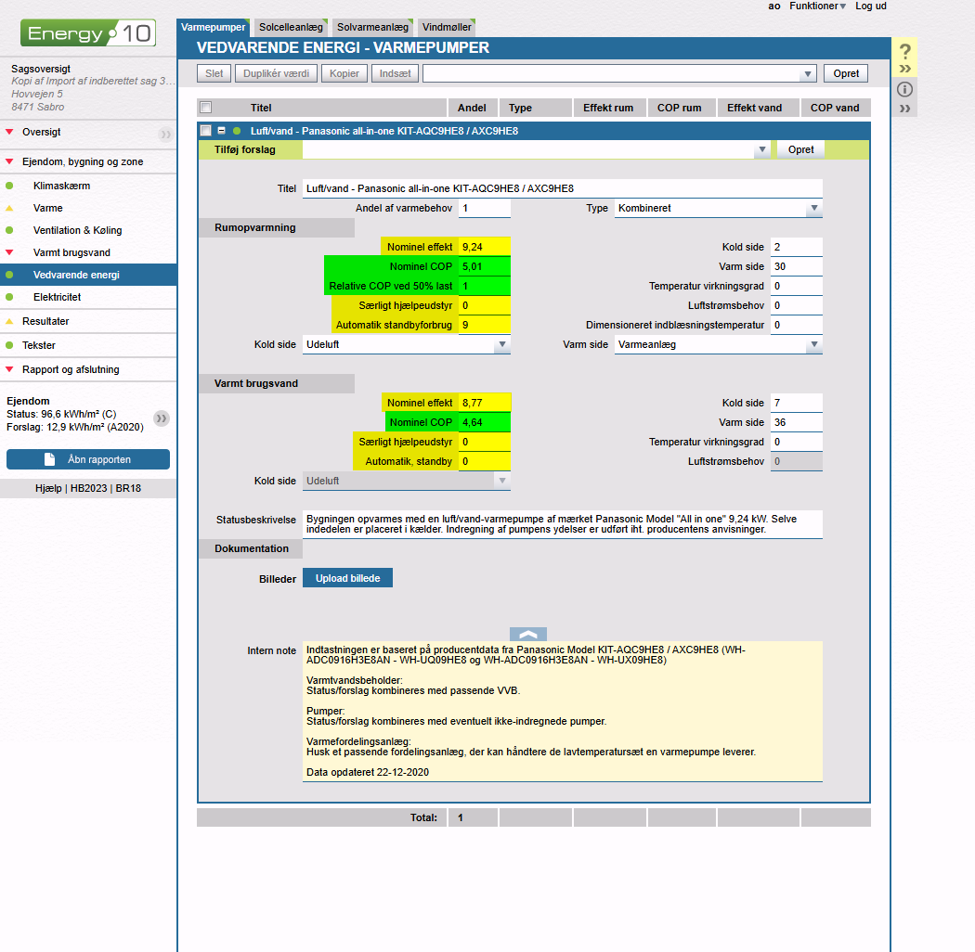
Task: Open the Varm side Varmeanlæg dropdown
Action: coord(813,345)
